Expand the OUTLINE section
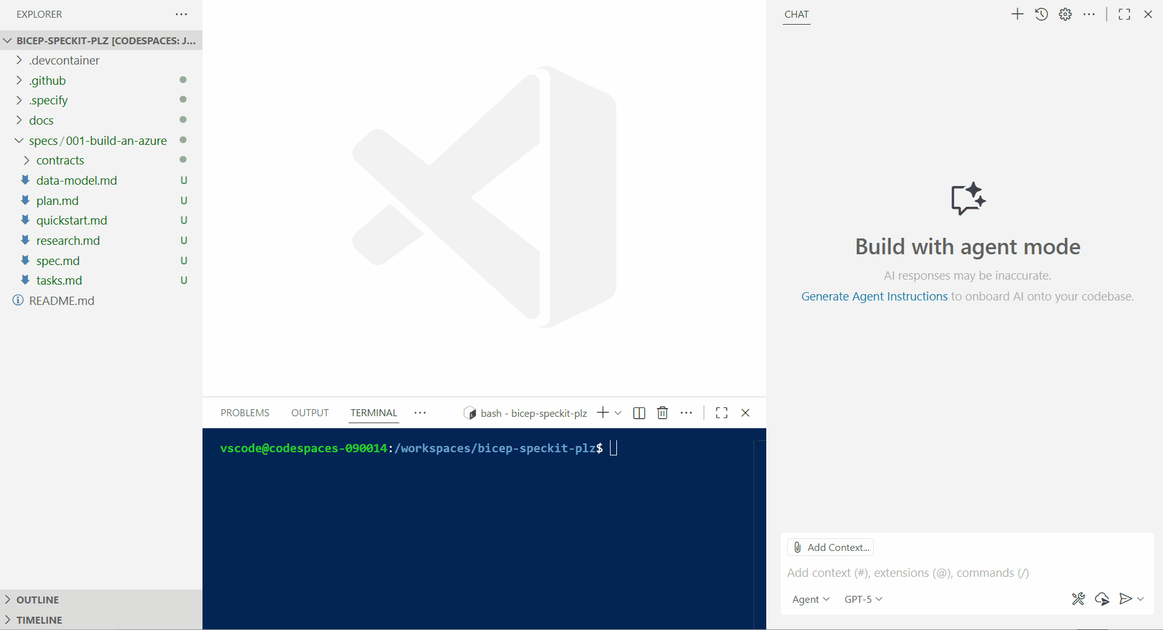Screen dimensions: 1163x630 37,600
